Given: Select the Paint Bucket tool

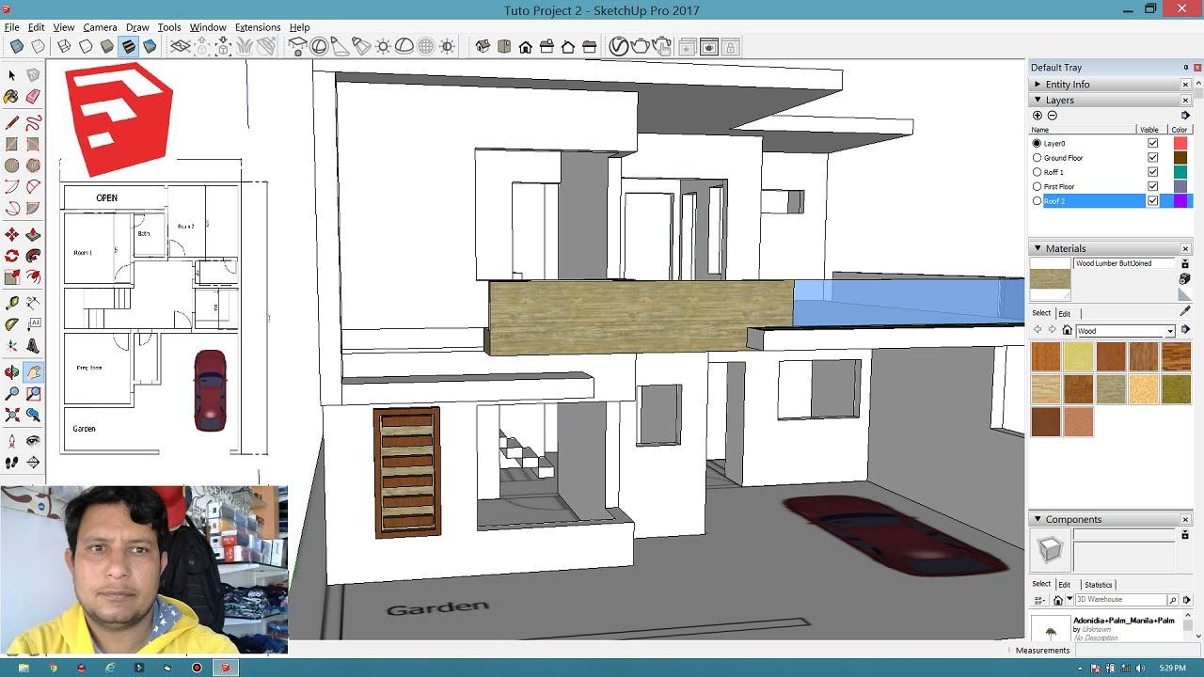Looking at the screenshot, I should tap(11, 97).
